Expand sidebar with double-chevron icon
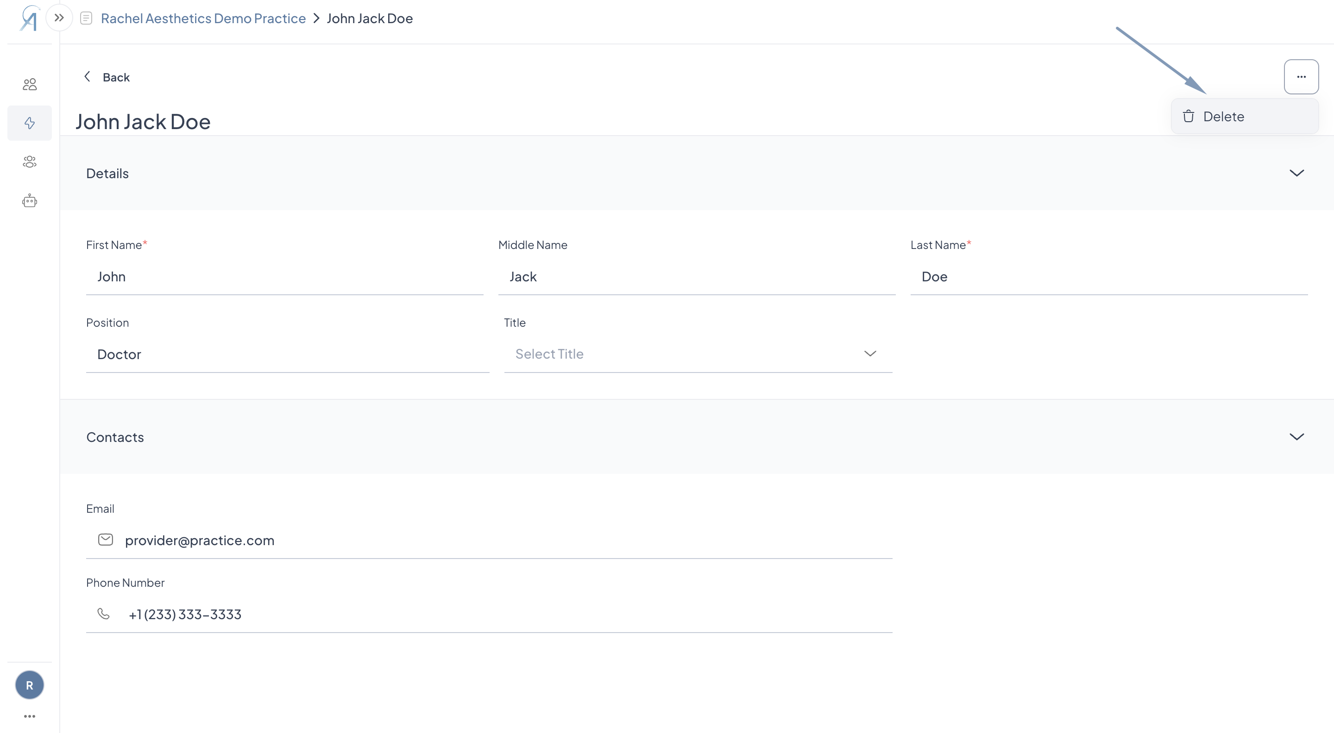The width and height of the screenshot is (1334, 733). coord(59,18)
